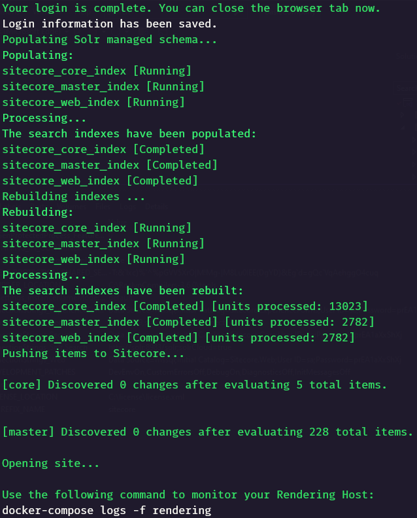Image resolution: width=417 pixels, height=518 pixels.
Task: Click the '13023' units processed number
Action: tap(345, 306)
